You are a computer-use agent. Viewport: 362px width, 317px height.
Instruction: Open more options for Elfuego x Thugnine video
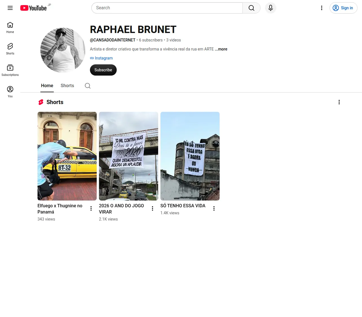91,208
